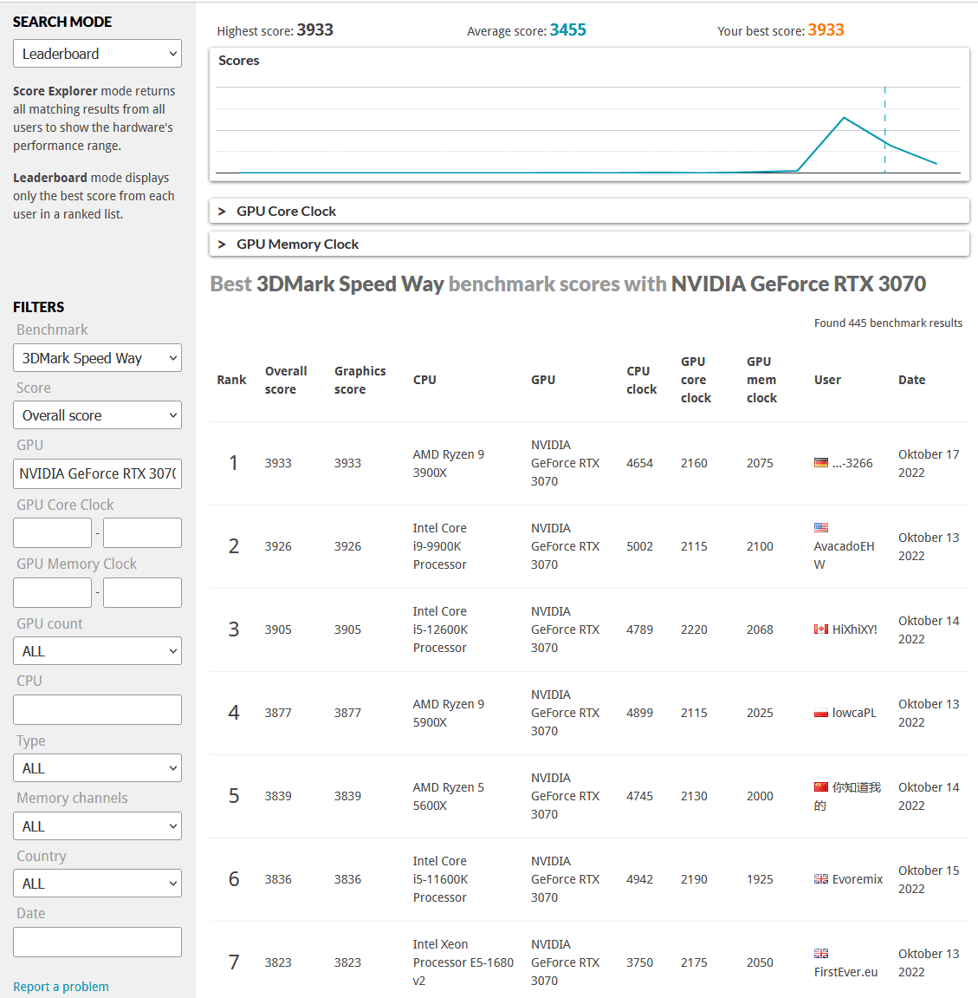Click overall score 3926 in rank 2 row

click(x=278, y=546)
